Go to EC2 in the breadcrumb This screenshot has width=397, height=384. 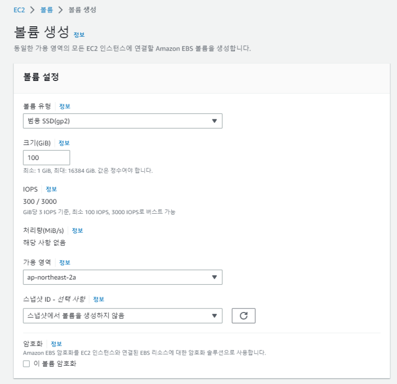click(19, 10)
